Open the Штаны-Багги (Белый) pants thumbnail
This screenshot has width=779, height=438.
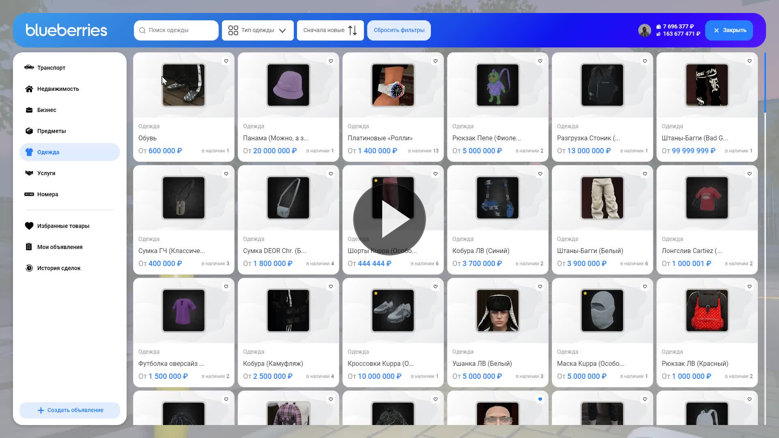tap(603, 198)
